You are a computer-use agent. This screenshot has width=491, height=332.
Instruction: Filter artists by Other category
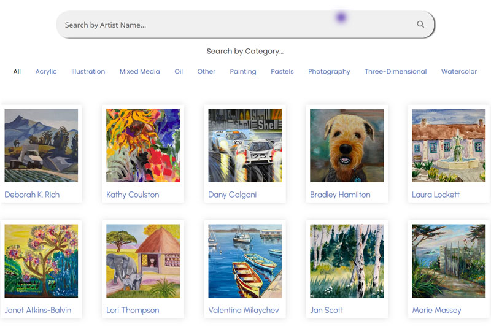coord(206,71)
